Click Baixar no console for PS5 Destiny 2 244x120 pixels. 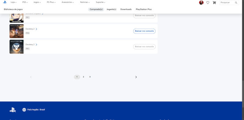click(x=144, y=47)
